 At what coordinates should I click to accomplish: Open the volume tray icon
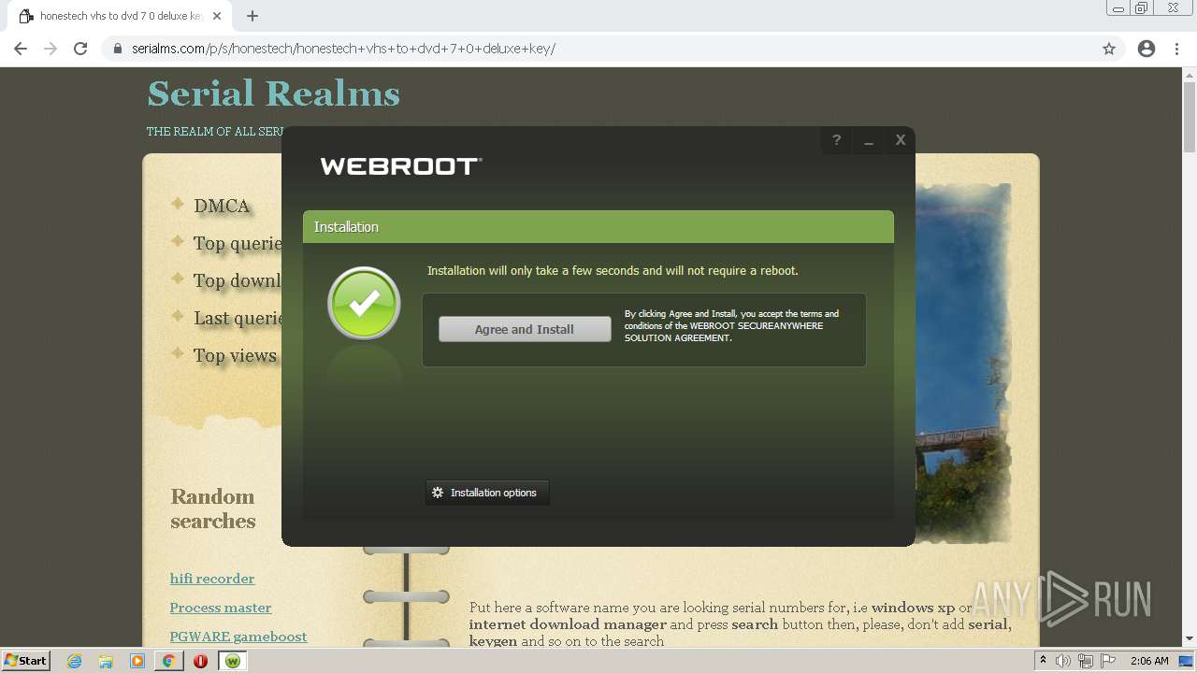(1063, 661)
